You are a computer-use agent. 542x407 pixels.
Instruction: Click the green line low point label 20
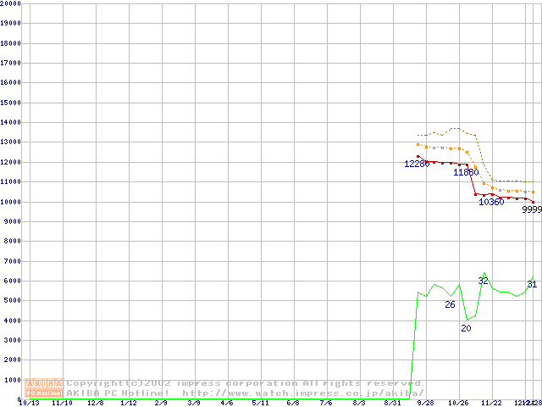click(x=466, y=328)
